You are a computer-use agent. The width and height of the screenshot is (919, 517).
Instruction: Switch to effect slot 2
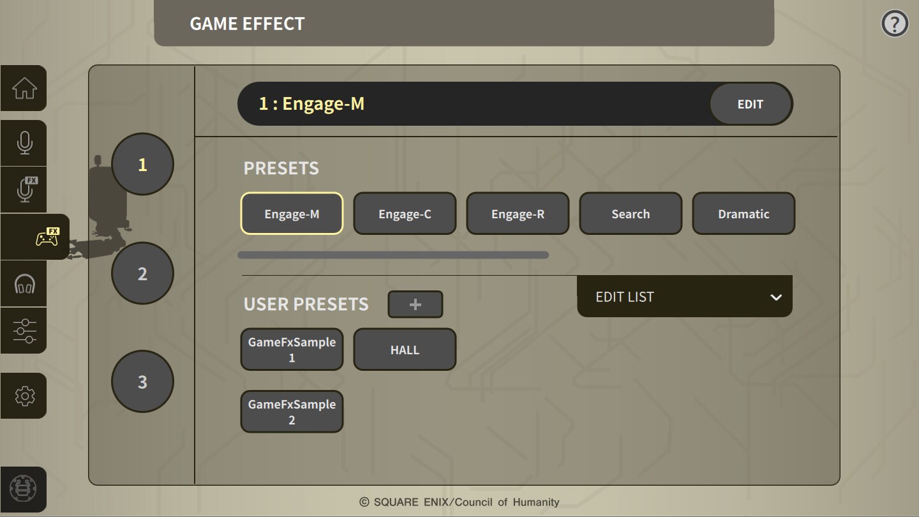coord(142,273)
